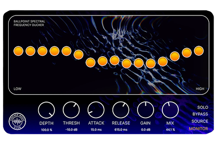Click the GAIN label text
The width and height of the screenshot is (217, 144).
tap(145, 123)
